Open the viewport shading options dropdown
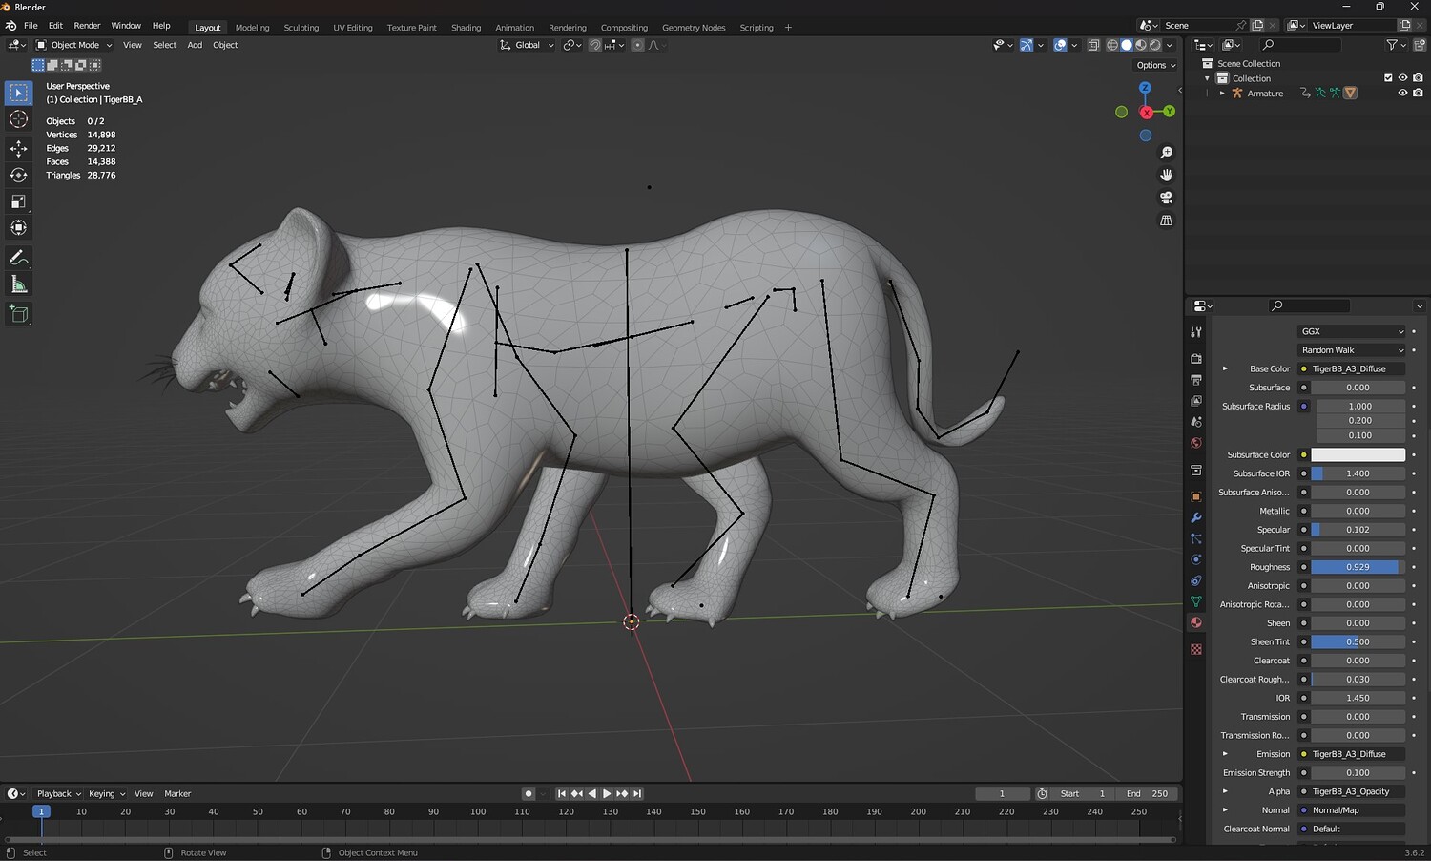The height and width of the screenshot is (861, 1431). pyautogui.click(x=1170, y=45)
